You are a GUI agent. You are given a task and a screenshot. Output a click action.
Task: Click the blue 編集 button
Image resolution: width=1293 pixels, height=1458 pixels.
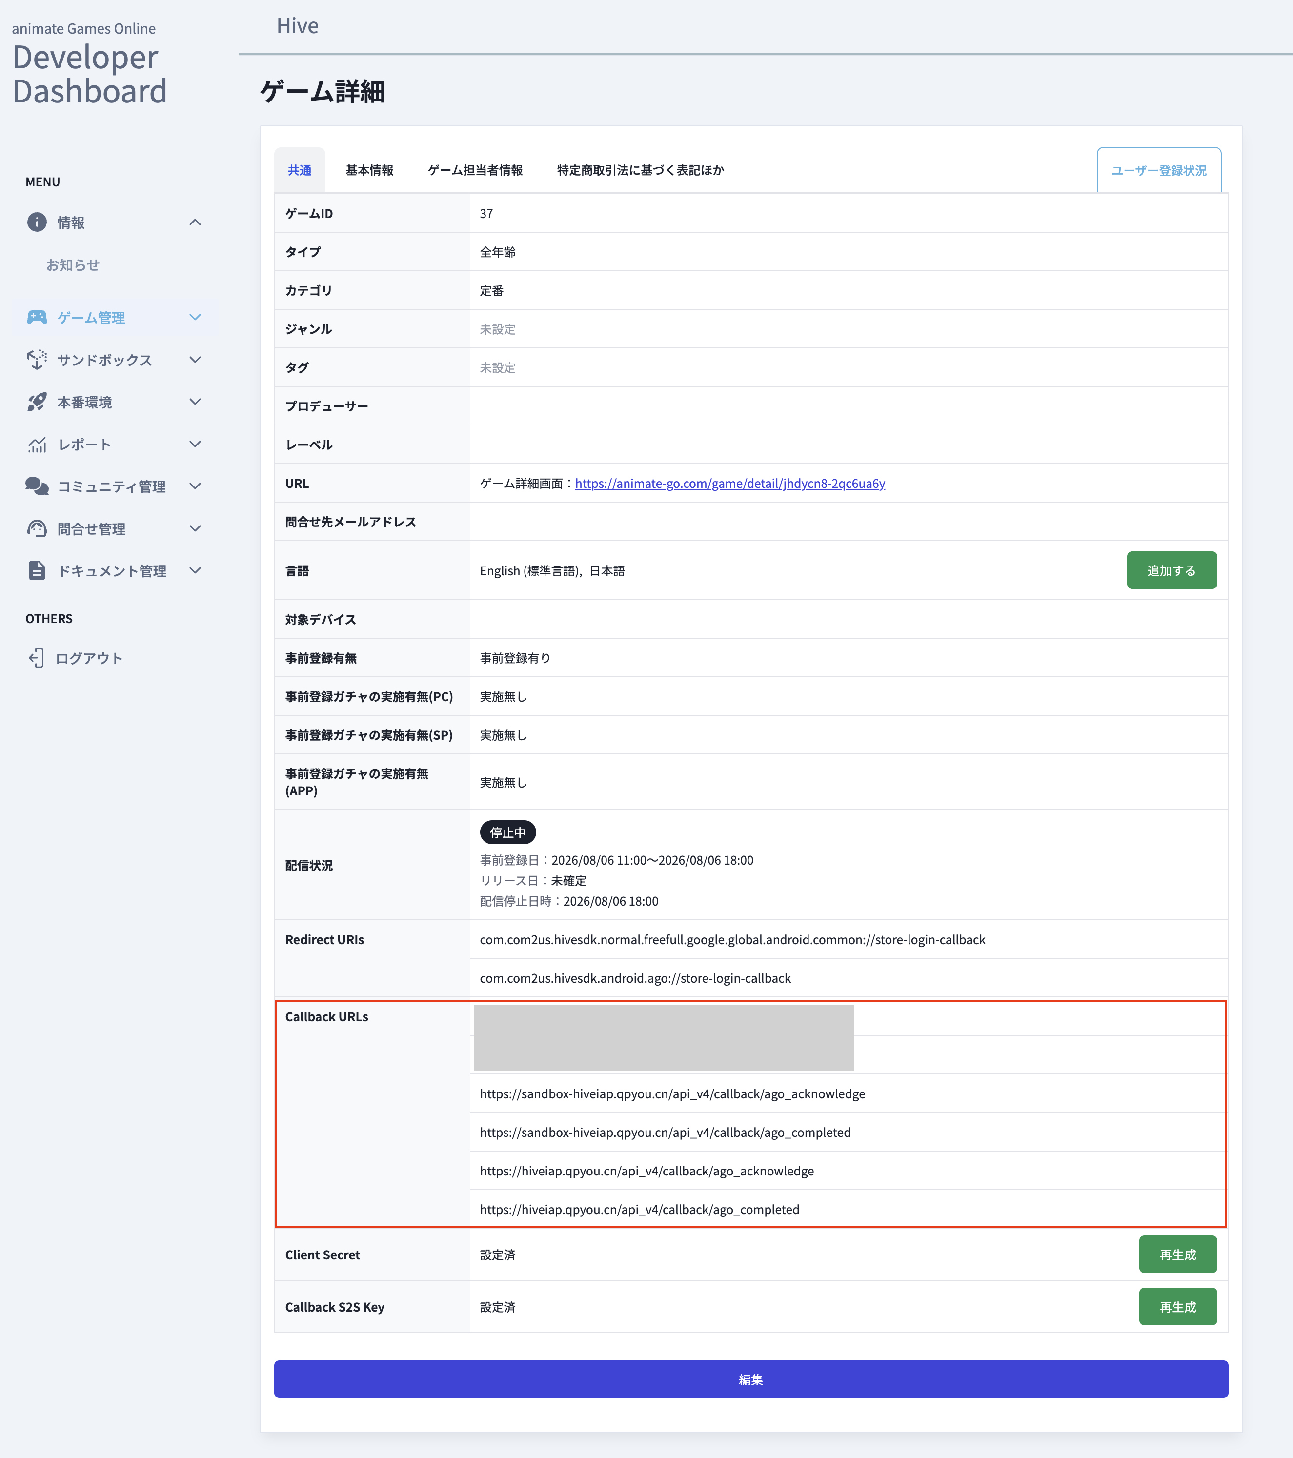click(751, 1379)
